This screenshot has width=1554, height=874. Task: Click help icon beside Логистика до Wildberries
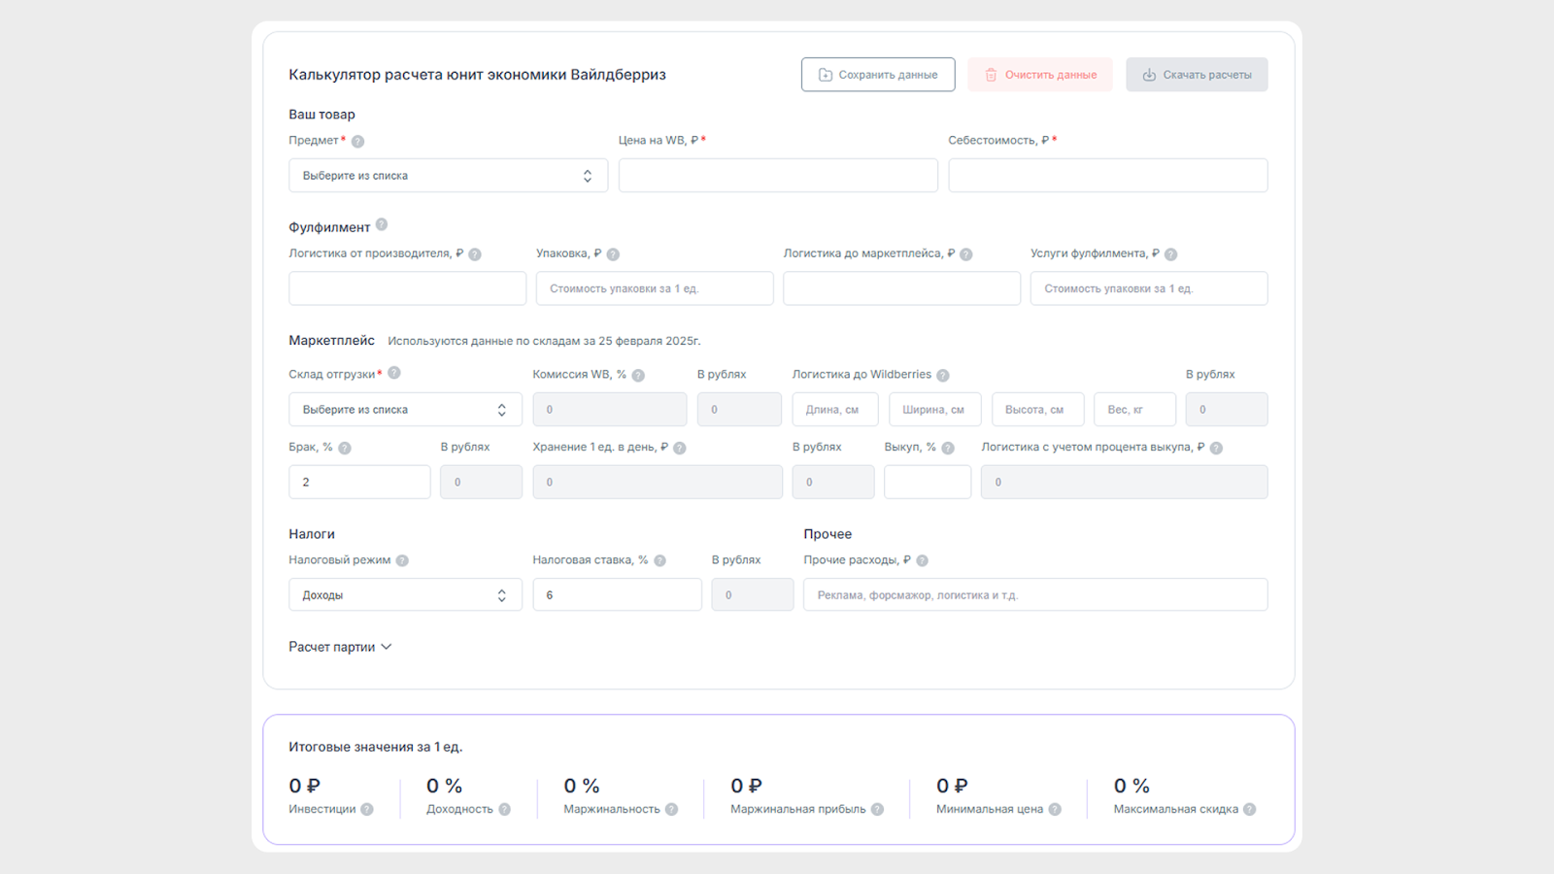click(x=943, y=375)
